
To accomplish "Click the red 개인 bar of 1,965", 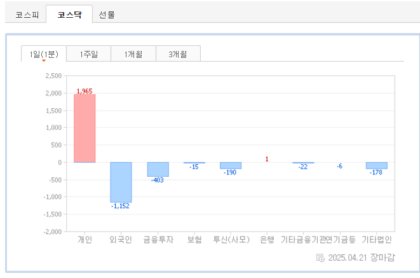I will tap(85, 129).
